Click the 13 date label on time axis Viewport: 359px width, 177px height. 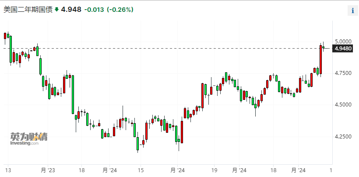7,170
